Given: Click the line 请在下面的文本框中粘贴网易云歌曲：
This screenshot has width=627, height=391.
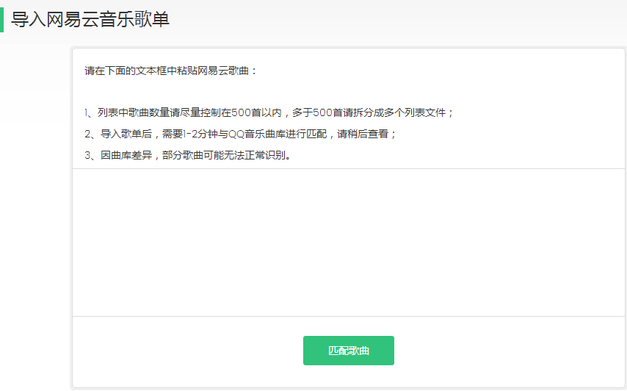Looking at the screenshot, I should point(171,71).
